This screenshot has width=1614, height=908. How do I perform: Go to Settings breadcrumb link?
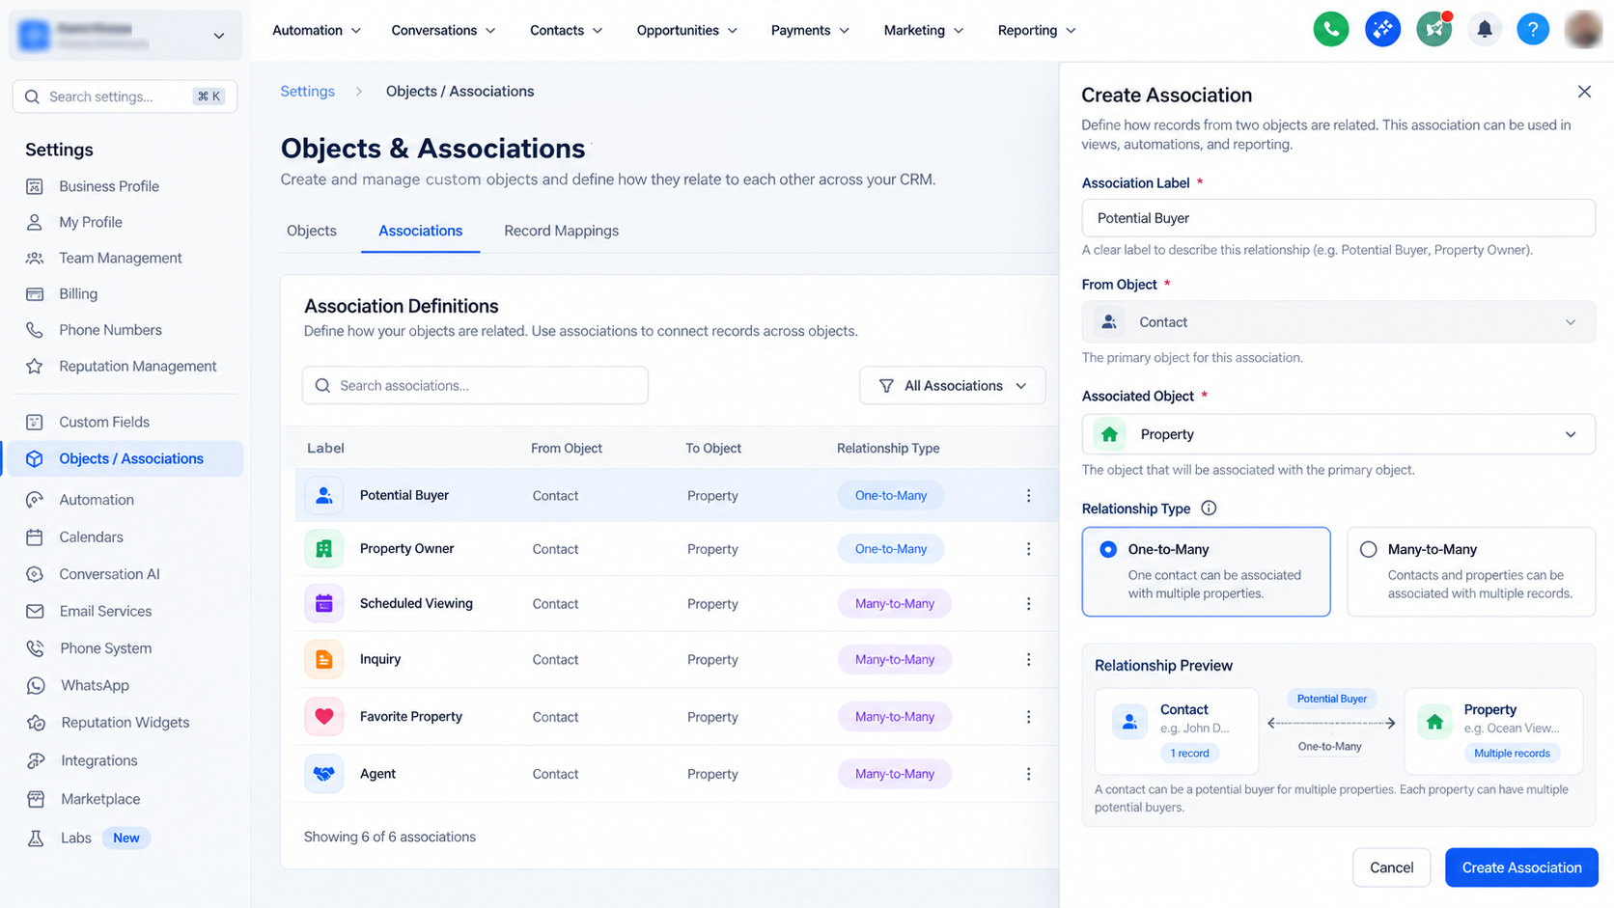tap(307, 91)
